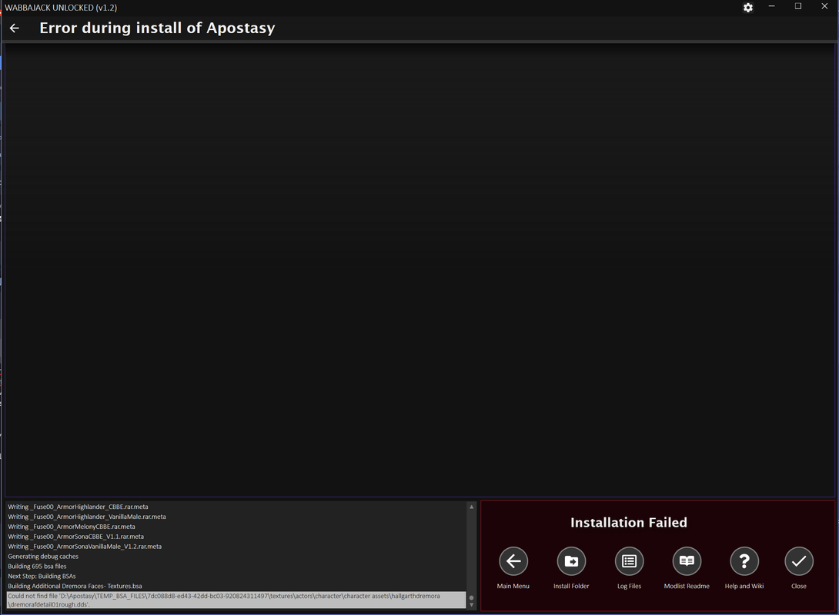The image size is (839, 615).
Task: Click the log scrollbar down arrow
Action: [471, 605]
